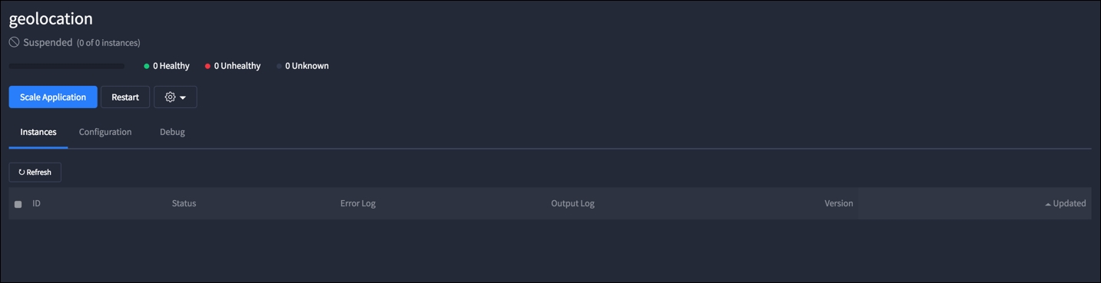The height and width of the screenshot is (283, 1101).
Task: Open the Debug tab
Action: pyautogui.click(x=172, y=132)
